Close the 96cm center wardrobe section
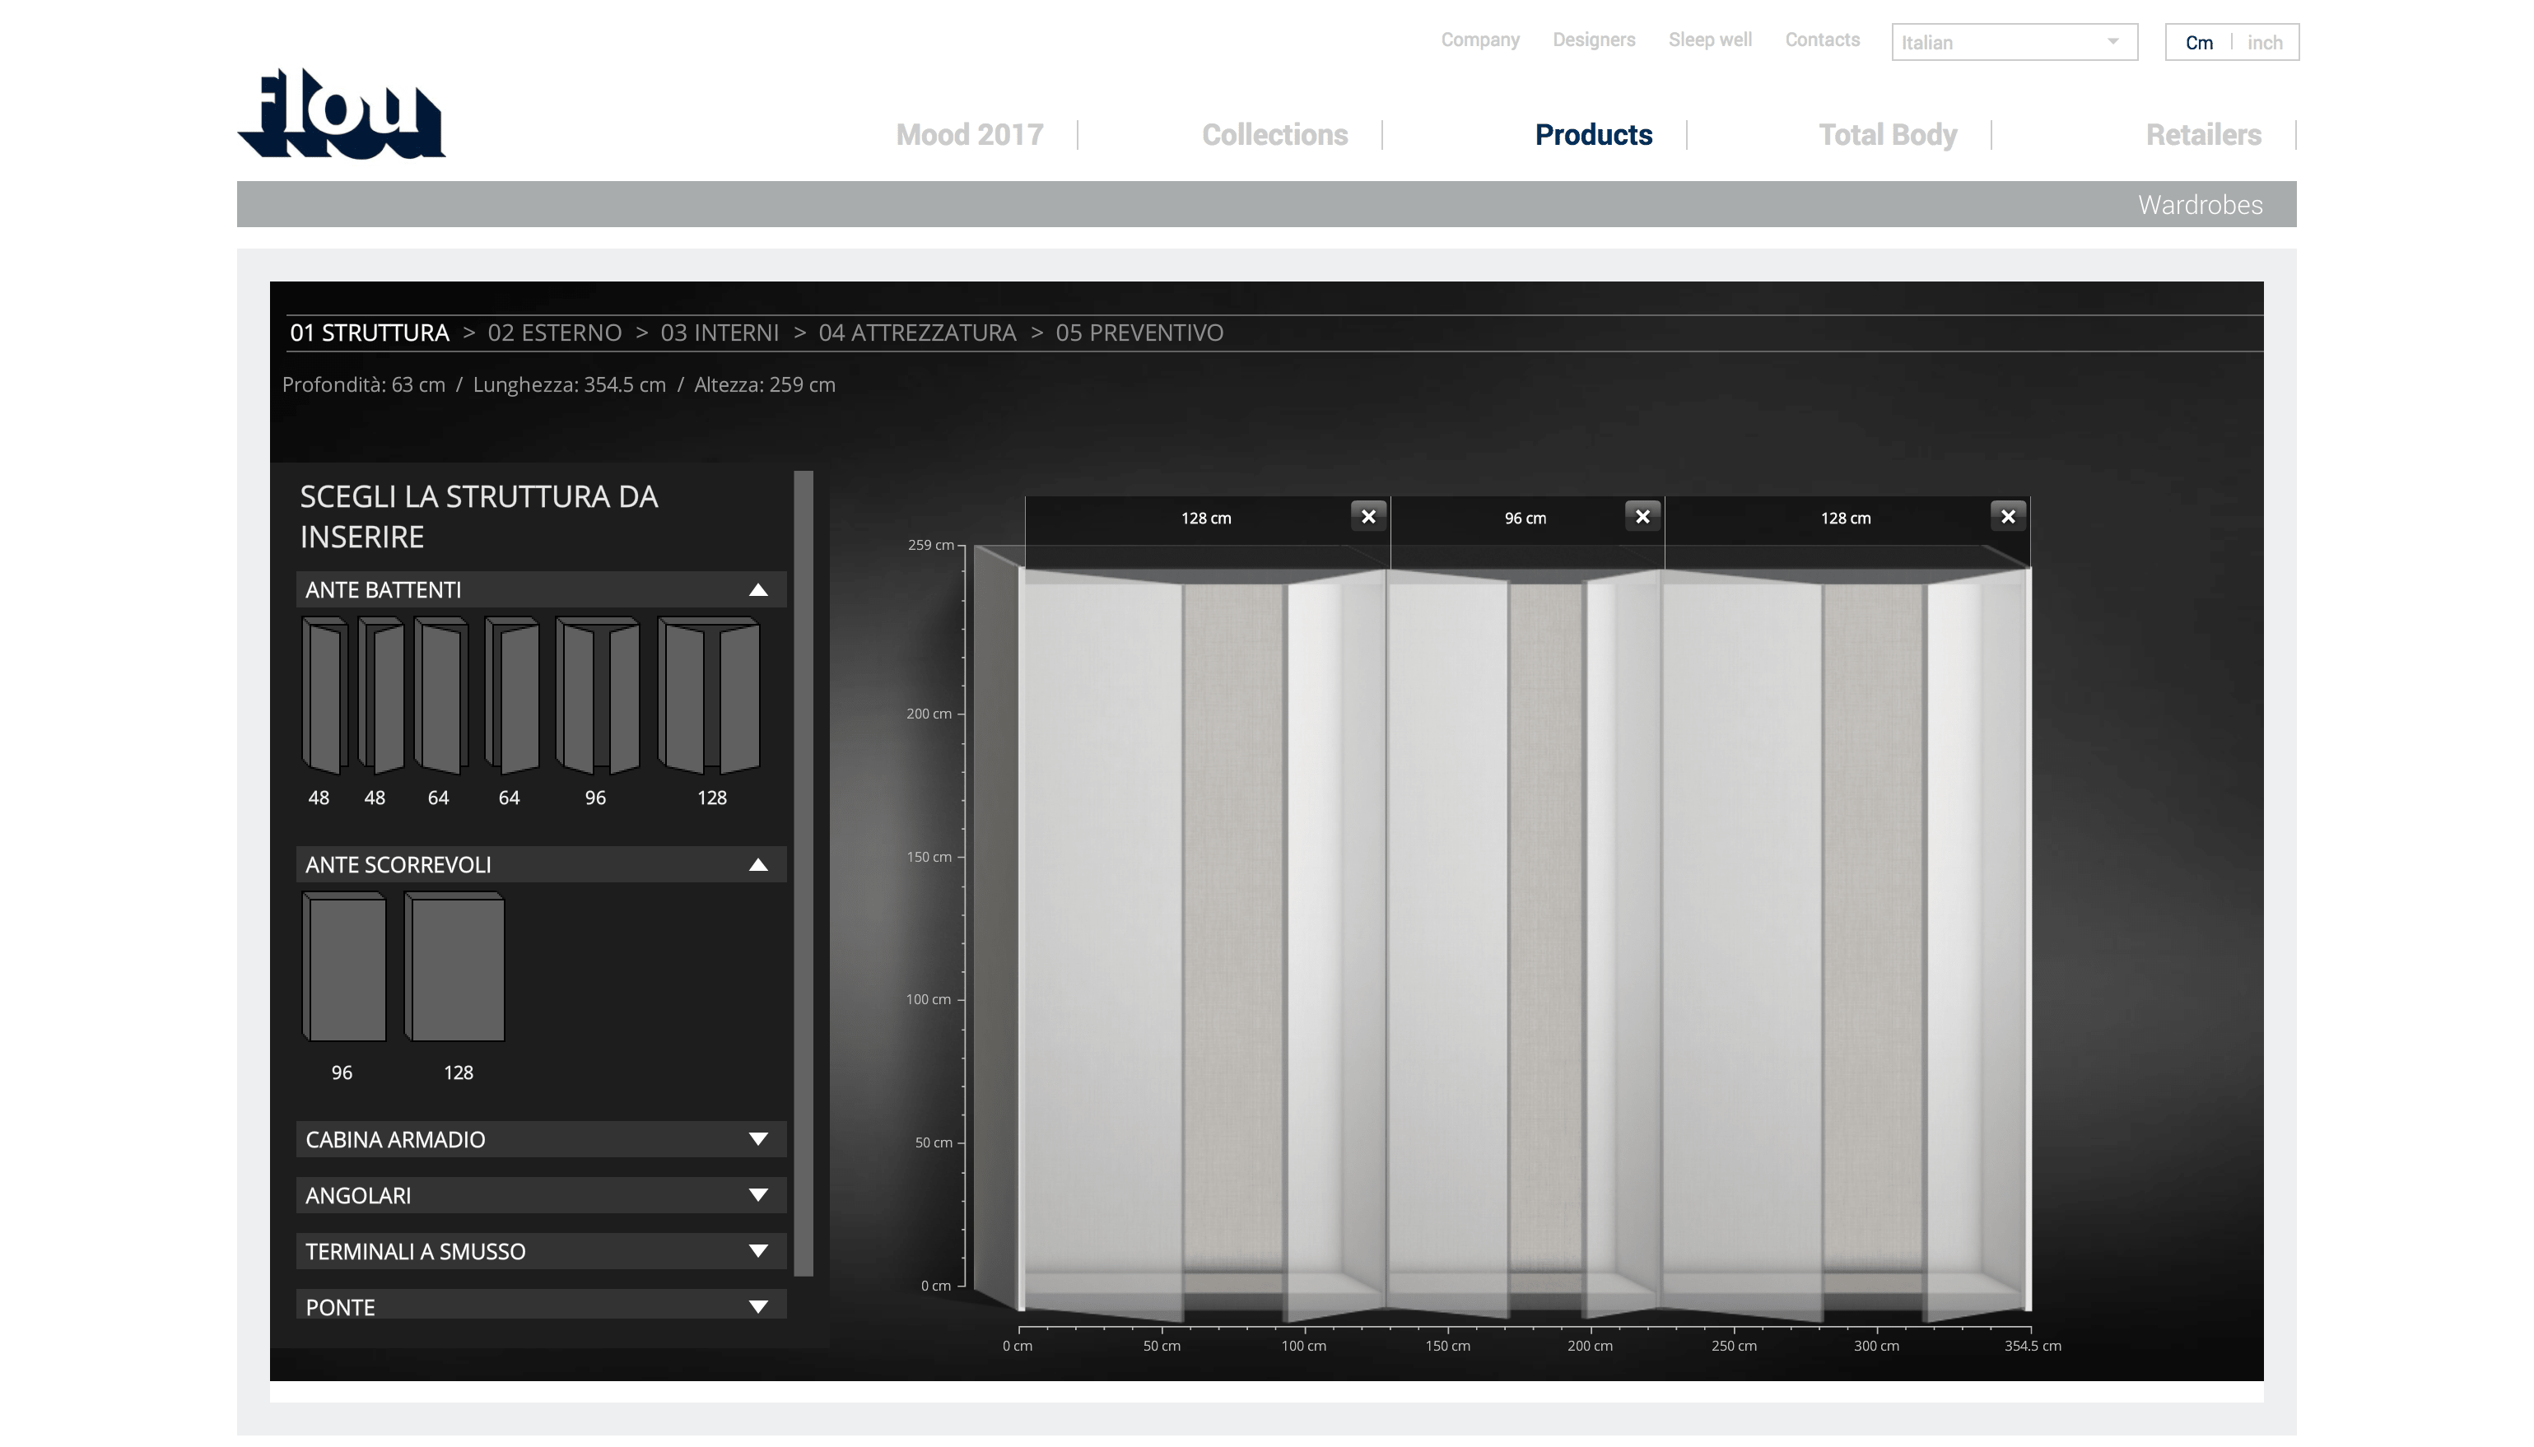 1643,517
